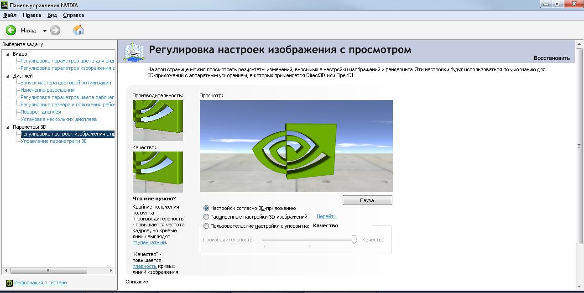Open Регулировка параметров цвета для видео

point(68,61)
